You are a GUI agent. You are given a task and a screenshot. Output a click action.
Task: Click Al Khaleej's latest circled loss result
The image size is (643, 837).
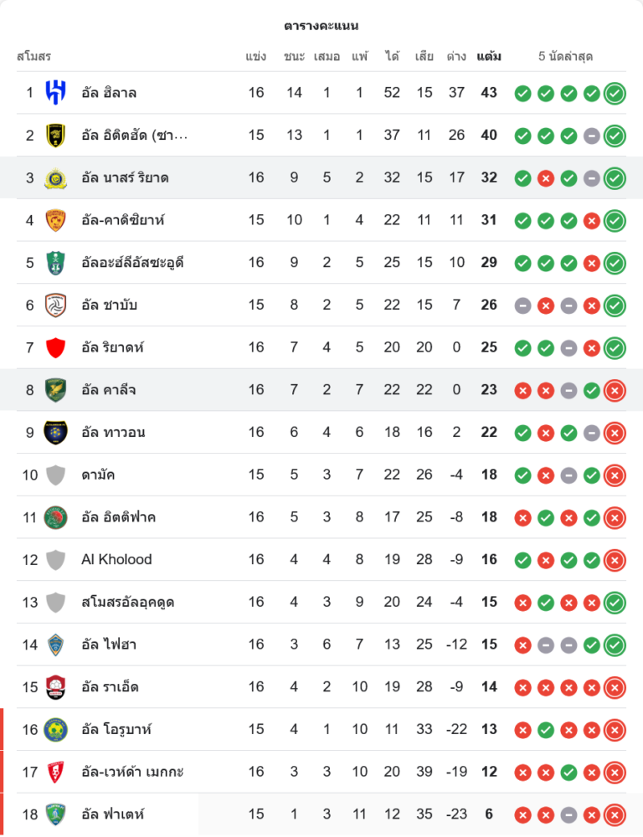[615, 390]
